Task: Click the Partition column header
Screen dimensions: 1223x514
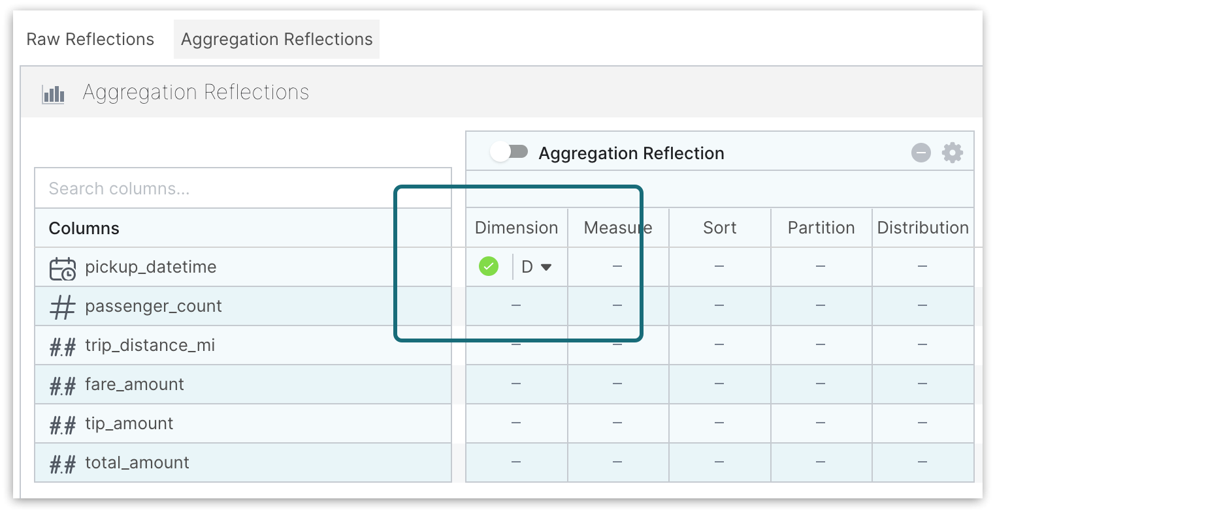Action: click(821, 228)
